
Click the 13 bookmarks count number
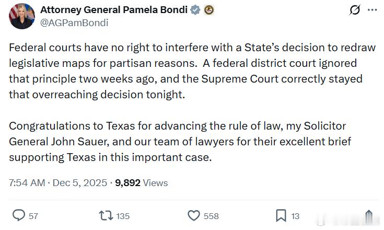[296, 216]
